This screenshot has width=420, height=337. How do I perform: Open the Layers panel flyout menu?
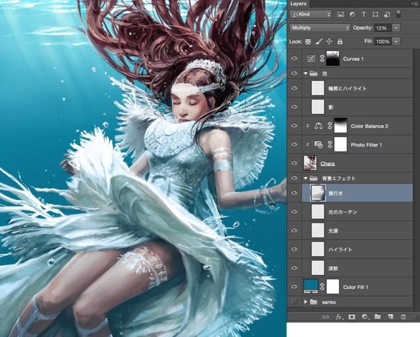(415, 3)
